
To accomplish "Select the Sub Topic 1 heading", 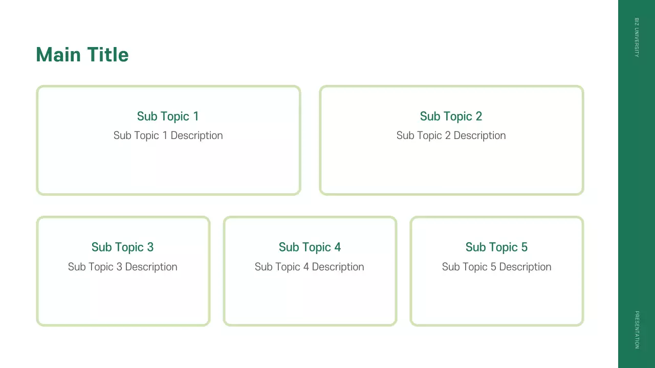I will (x=168, y=117).
